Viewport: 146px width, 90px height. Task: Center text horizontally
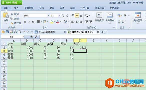77,22
